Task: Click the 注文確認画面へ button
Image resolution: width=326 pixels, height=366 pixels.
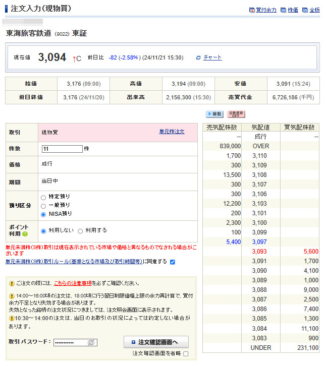Action: (x=156, y=342)
